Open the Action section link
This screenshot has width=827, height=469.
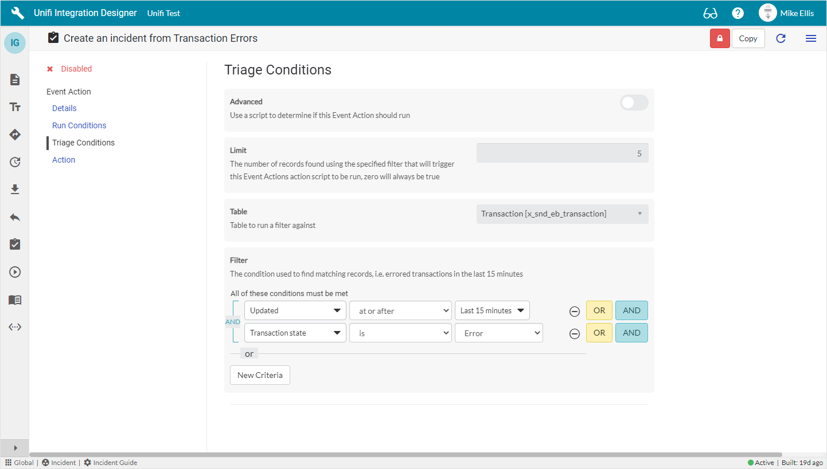(x=64, y=160)
